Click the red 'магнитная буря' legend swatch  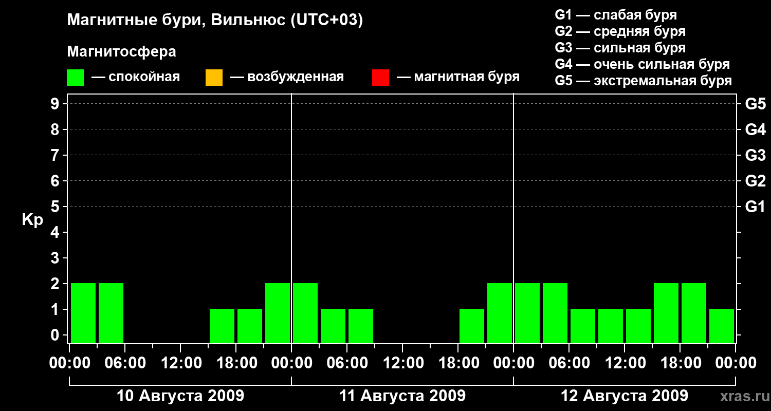[x=380, y=78]
